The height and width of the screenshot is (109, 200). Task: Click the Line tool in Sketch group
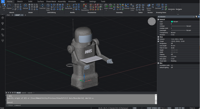coord(13,7)
